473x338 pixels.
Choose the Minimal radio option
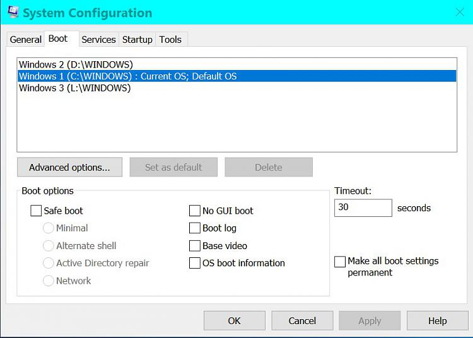[x=49, y=228]
